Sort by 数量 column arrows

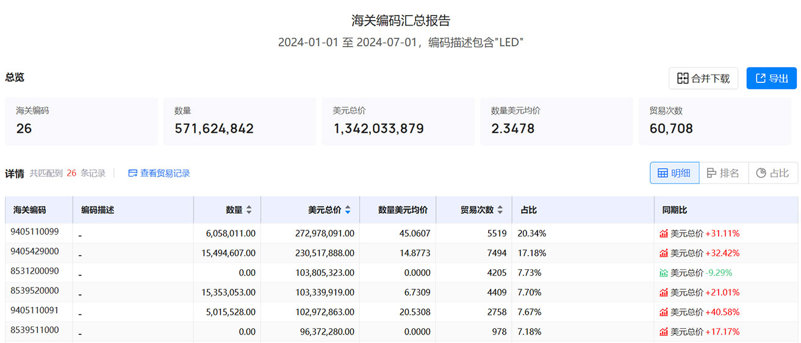tap(249, 210)
